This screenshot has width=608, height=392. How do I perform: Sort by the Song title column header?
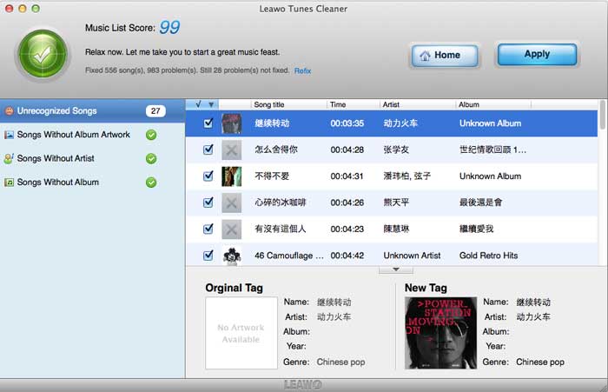[x=289, y=105]
